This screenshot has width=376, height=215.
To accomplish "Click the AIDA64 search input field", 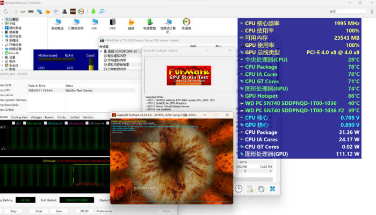I will [347, 11].
